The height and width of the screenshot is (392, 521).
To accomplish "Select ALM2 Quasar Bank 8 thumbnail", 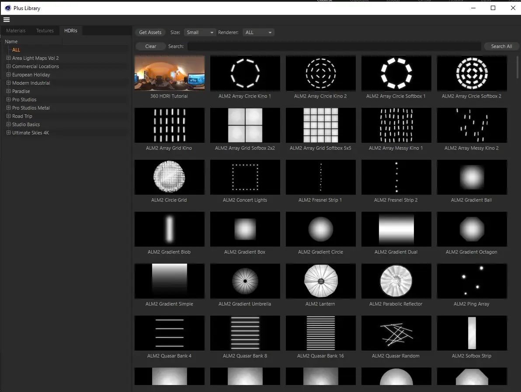I will tap(245, 333).
